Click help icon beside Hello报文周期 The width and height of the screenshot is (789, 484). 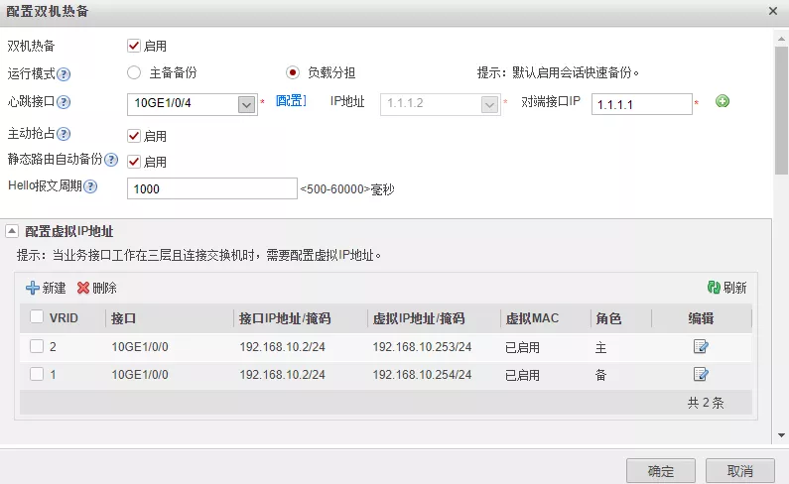90,186
